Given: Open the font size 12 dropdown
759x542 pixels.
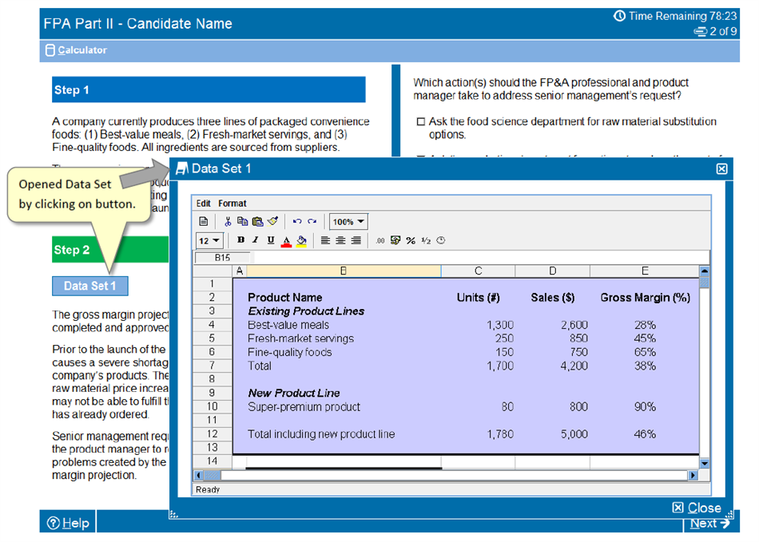Looking at the screenshot, I should click(209, 240).
